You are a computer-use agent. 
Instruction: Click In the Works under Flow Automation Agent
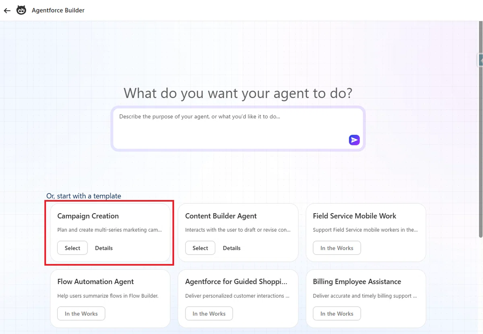click(x=81, y=313)
